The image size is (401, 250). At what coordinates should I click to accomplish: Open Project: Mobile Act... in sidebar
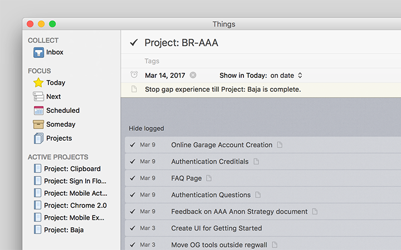(x=76, y=193)
